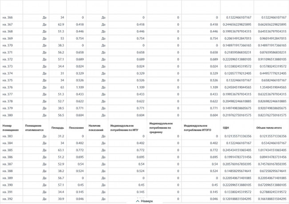Select row label 'кв. 368'
Image resolution: width=289 pixels, height=204 pixels.
8,32
